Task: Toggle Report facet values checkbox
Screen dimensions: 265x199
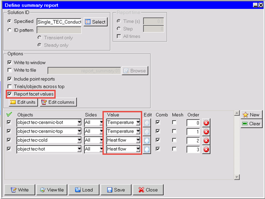Action: [x=10, y=94]
